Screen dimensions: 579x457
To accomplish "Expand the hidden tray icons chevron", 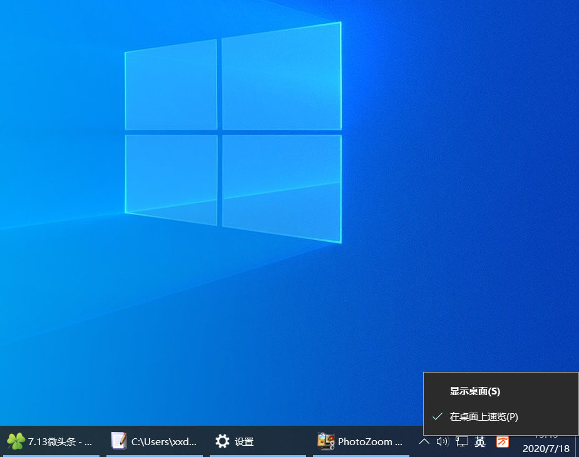I will [424, 441].
